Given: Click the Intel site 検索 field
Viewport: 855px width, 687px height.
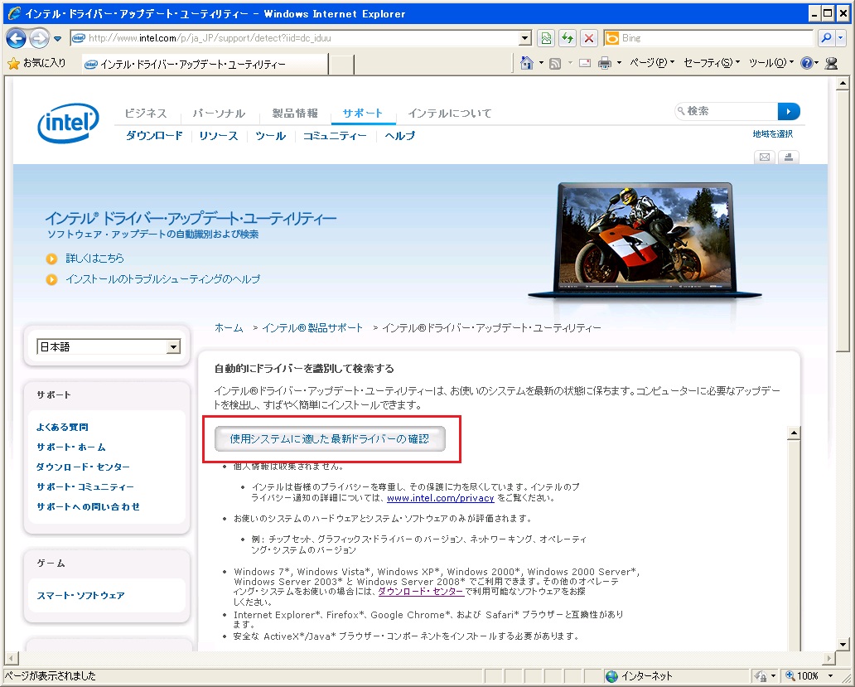Looking at the screenshot, I should pos(727,111).
